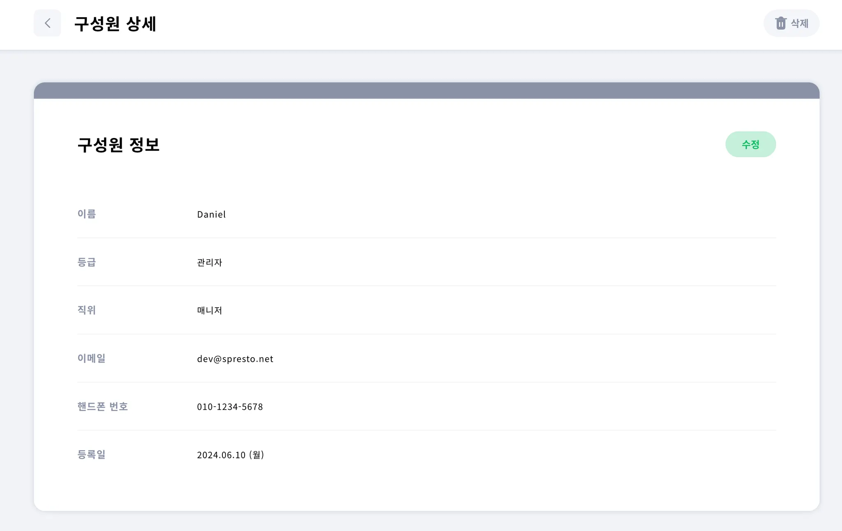This screenshot has width=842, height=531.
Task: Click the trash can delete icon
Action: tap(780, 23)
